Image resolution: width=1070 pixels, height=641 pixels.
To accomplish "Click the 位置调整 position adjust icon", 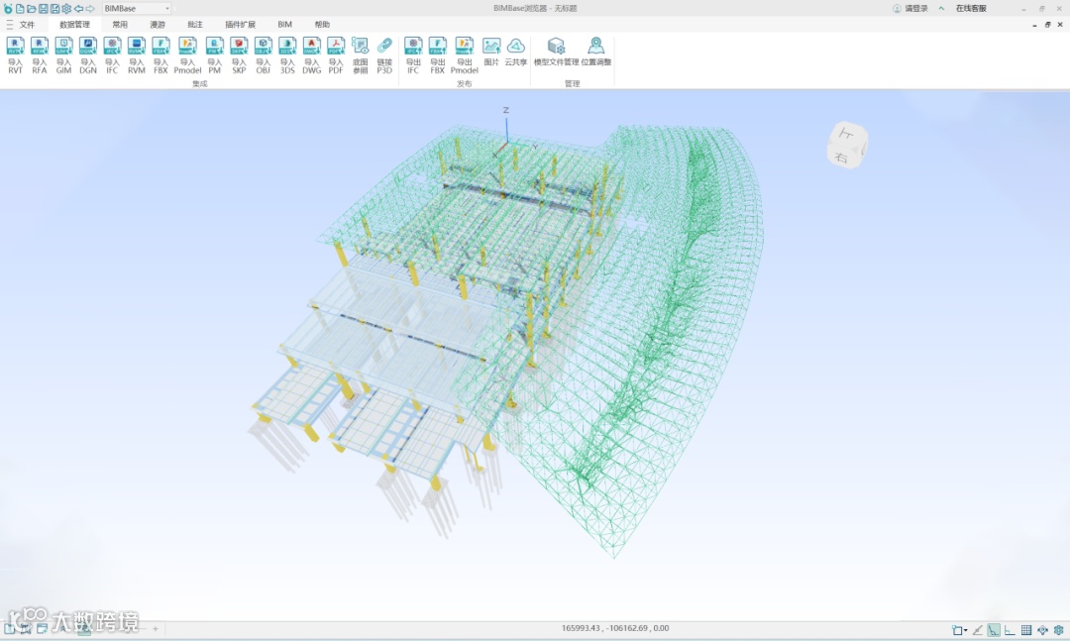I will [596, 52].
